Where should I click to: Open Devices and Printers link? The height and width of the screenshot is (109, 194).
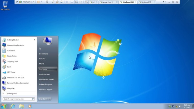pyautogui.click(x=47, y=79)
